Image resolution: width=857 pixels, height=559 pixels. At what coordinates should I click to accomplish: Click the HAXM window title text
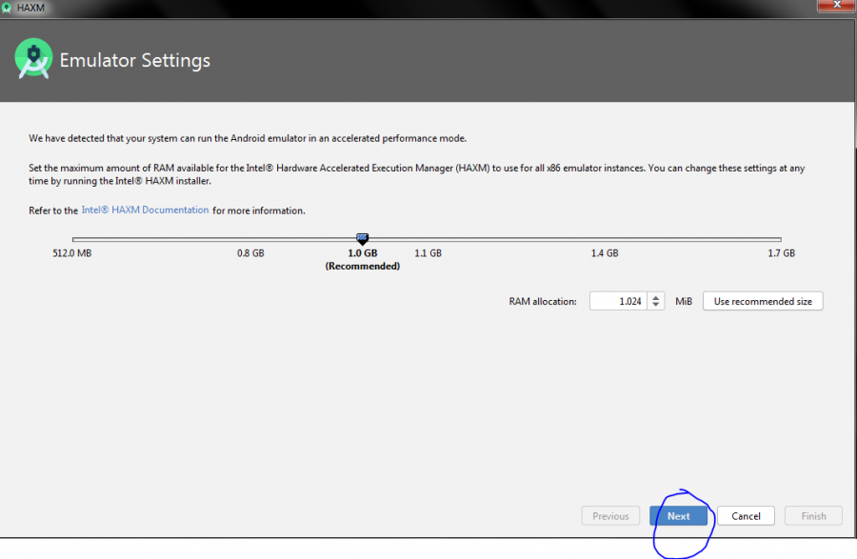tap(30, 8)
